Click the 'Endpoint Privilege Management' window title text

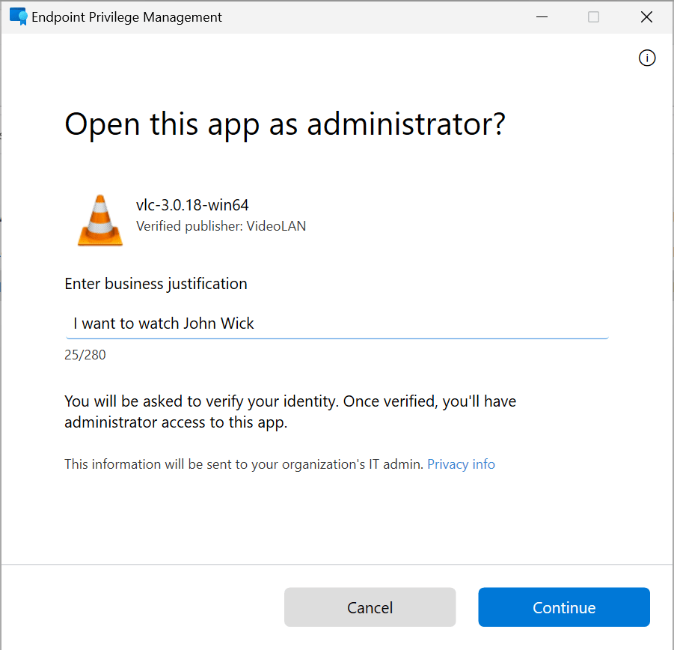126,16
